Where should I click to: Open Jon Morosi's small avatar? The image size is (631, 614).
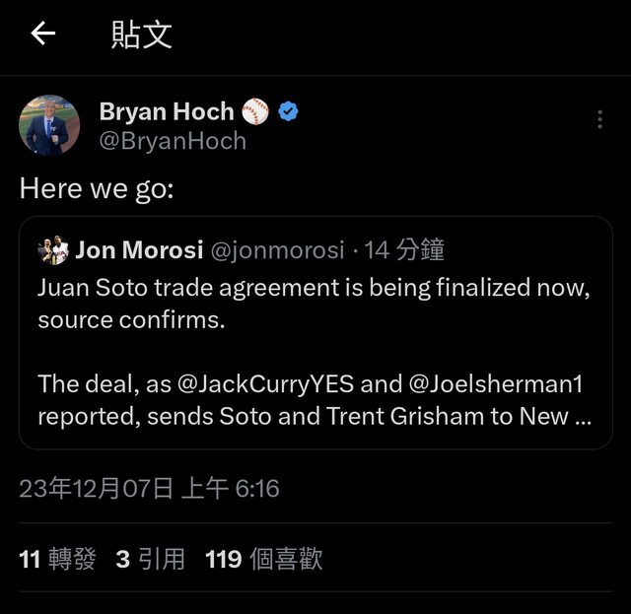coord(53,250)
